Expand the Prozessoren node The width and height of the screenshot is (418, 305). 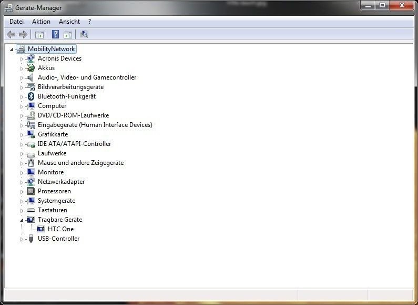pyautogui.click(x=22, y=192)
